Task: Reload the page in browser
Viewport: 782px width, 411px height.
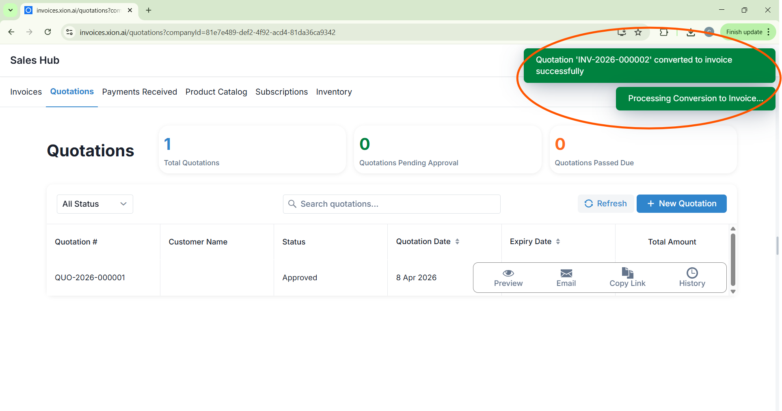Action: pos(48,32)
